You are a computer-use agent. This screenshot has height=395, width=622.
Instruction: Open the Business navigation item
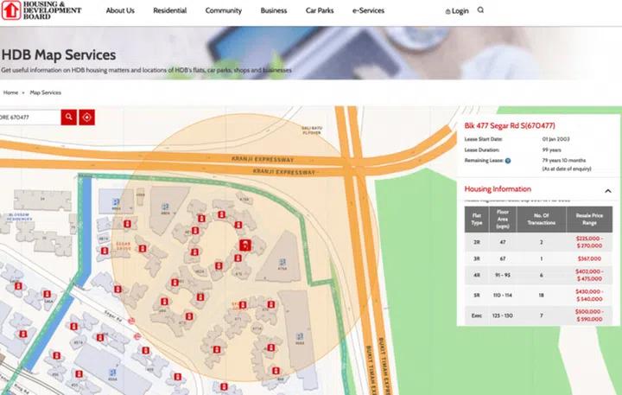pos(273,11)
